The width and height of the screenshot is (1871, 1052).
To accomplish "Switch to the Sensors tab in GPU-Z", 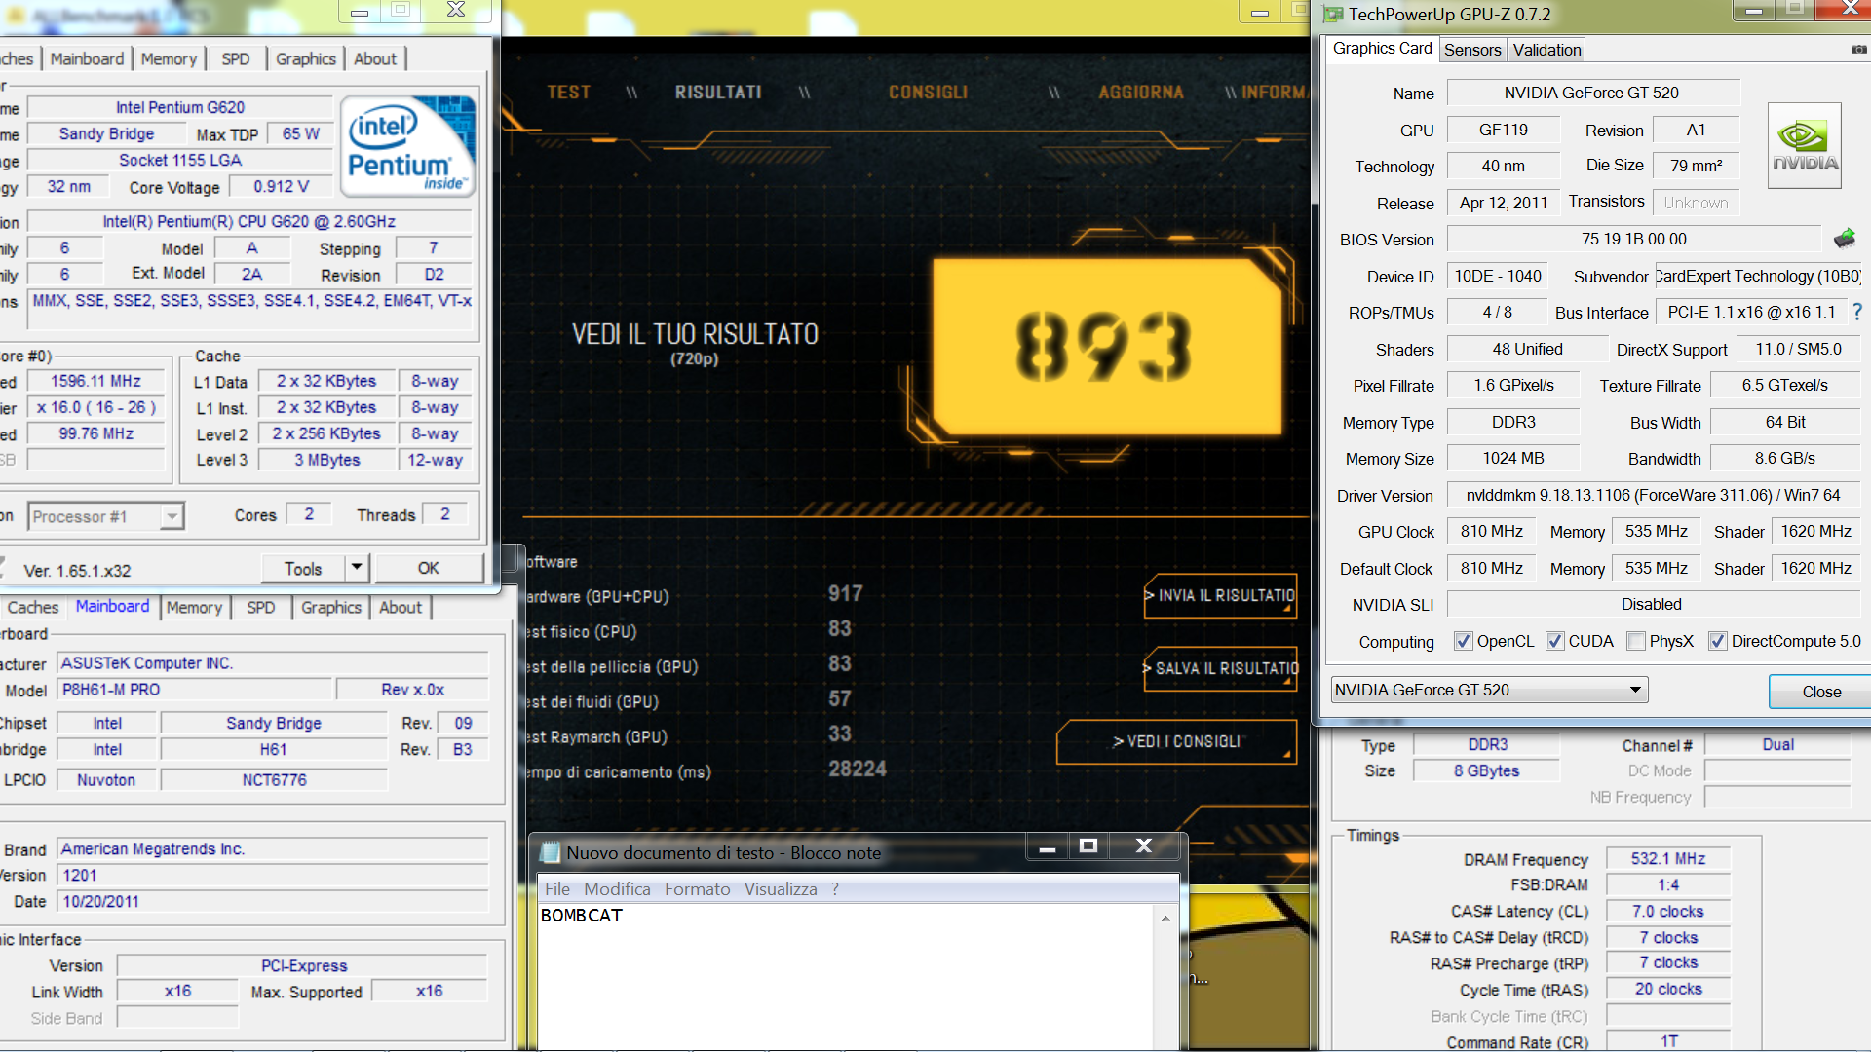I will pos(1471,50).
